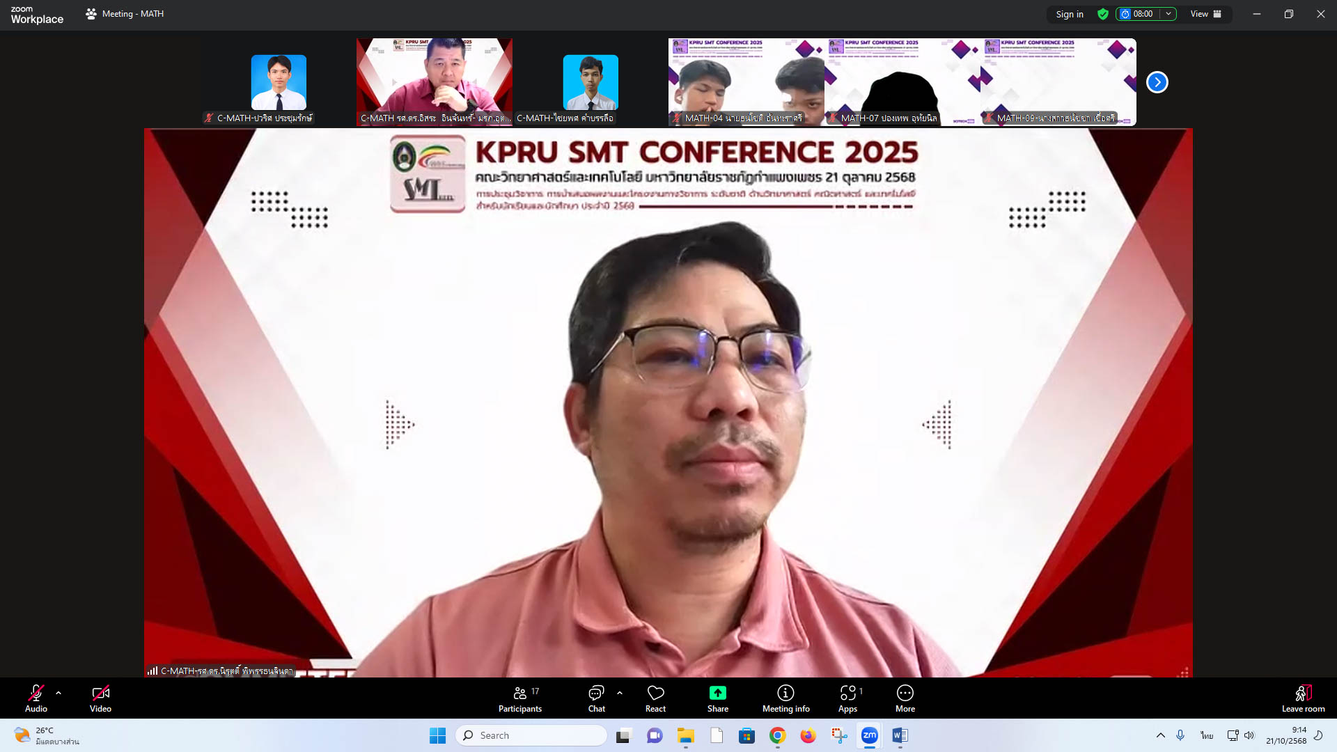
Task: Expand the chat options arrow
Action: [620, 693]
